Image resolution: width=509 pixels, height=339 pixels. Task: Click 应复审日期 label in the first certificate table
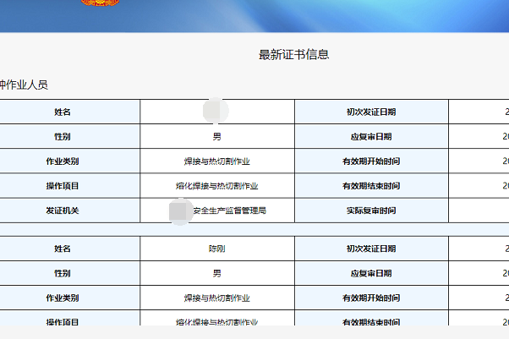371,137
